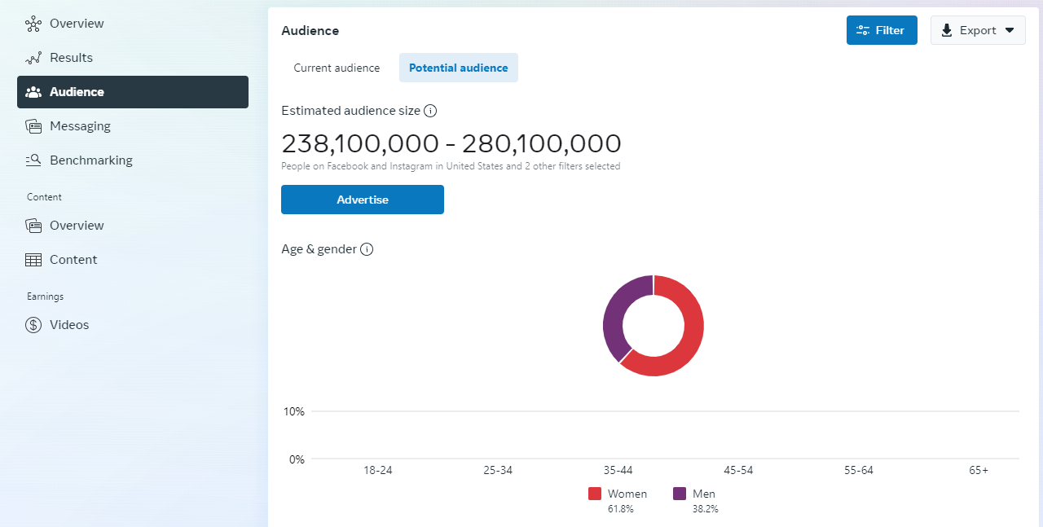Open the Export dropdown menu
This screenshot has width=1043, height=527.
977,30
